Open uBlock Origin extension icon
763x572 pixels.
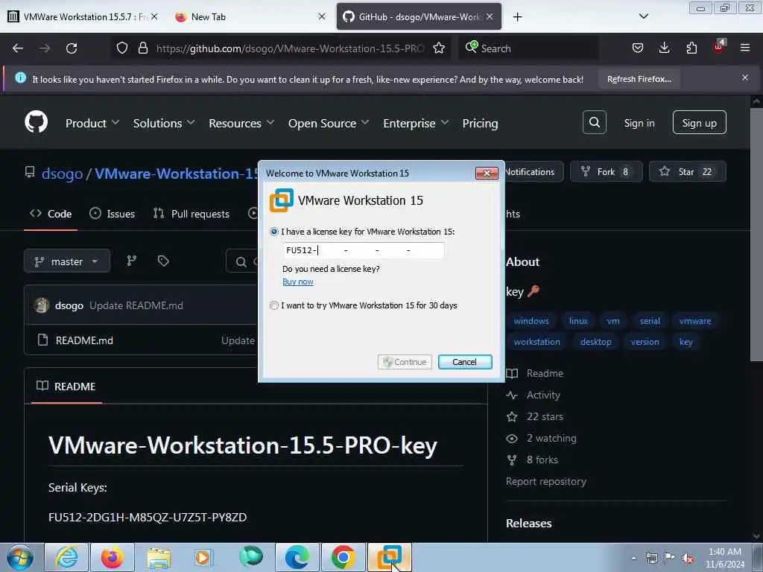click(x=719, y=47)
